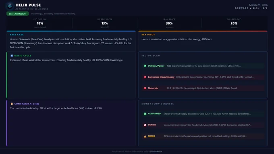Select the Materials sector label

153,88
